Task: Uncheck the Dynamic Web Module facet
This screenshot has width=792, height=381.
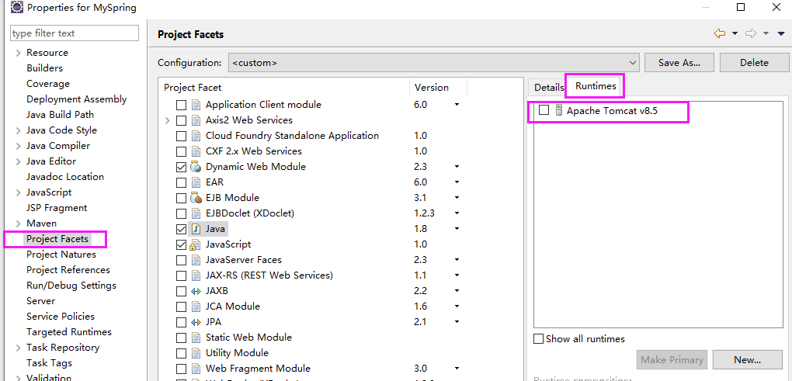Action: click(181, 167)
